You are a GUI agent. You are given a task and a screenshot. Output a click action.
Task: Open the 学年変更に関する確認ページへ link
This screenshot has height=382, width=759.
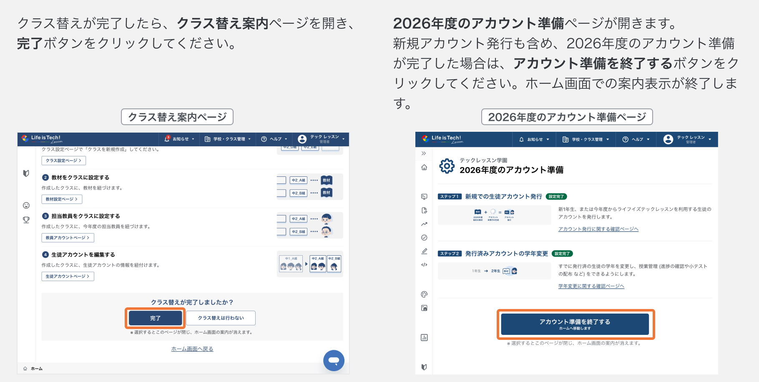coord(591,286)
